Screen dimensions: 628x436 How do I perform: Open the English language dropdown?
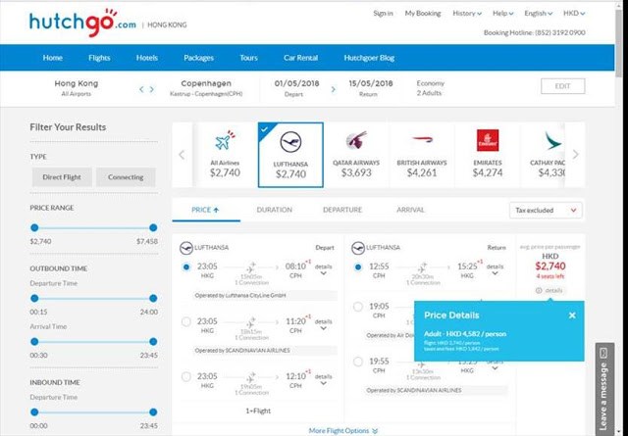click(x=539, y=13)
